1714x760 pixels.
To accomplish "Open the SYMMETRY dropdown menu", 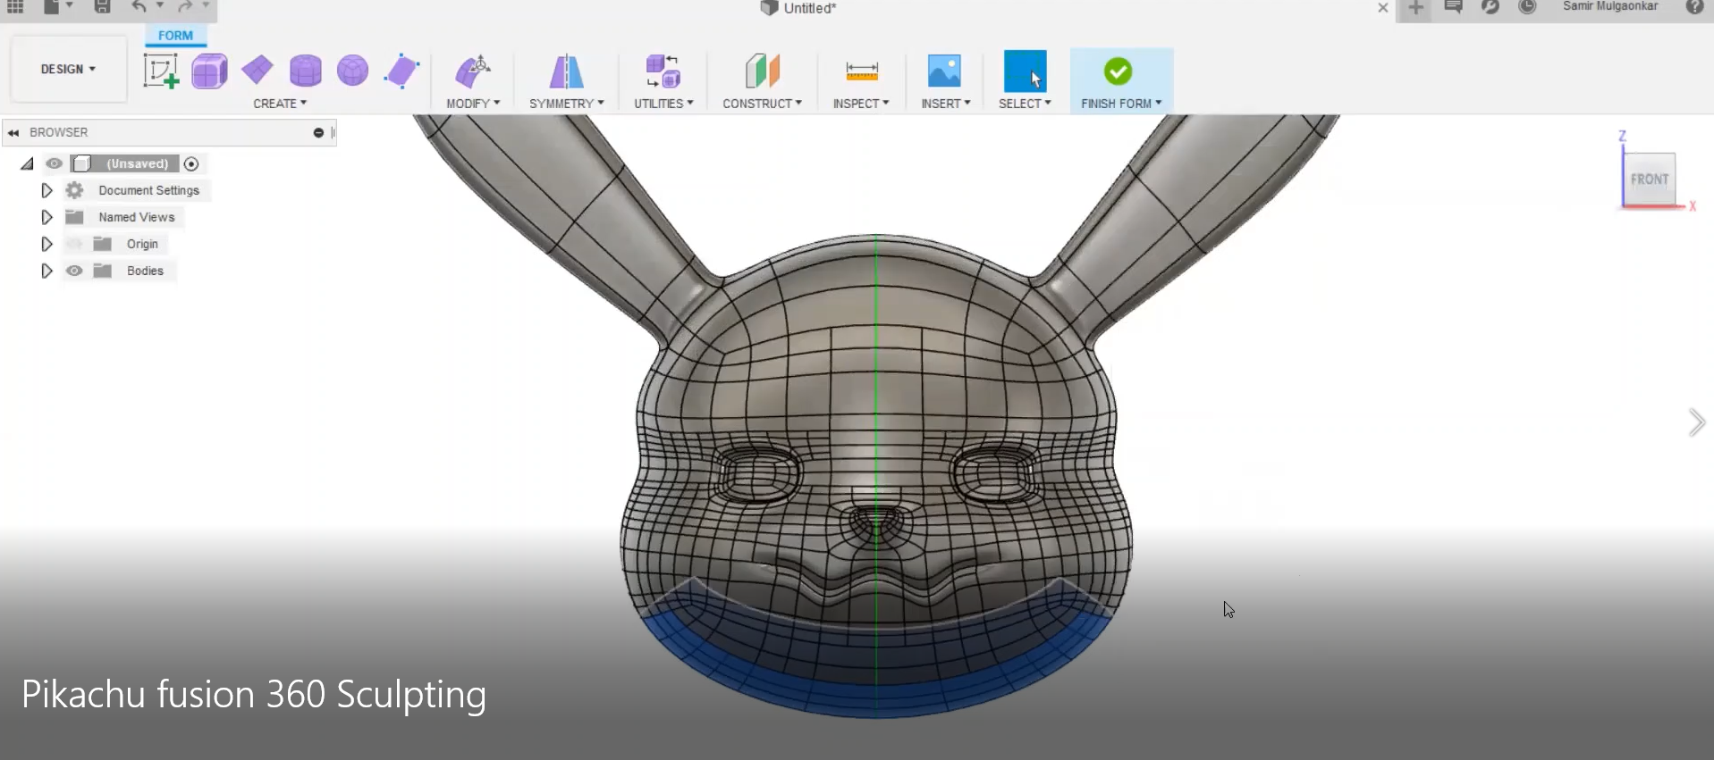I will point(566,104).
